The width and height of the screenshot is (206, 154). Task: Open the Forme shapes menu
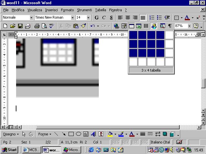45,134
